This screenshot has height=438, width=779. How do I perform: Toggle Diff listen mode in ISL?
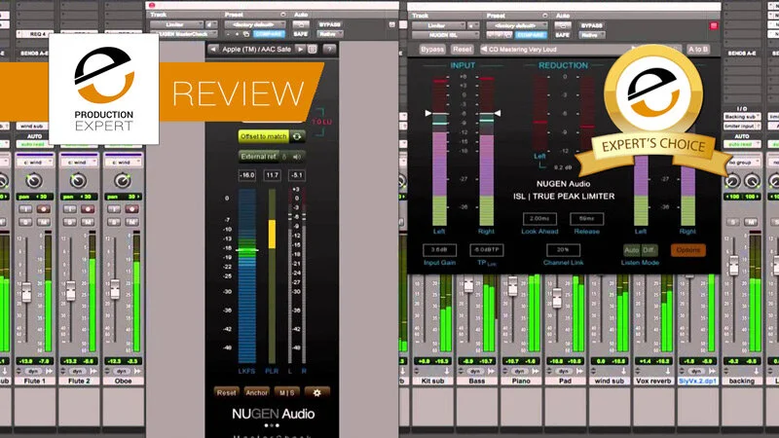click(649, 250)
